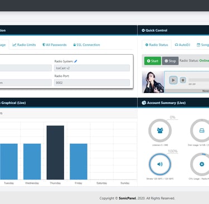Image resolution: width=209 pixels, height=204 pixels.
Task: Open the AutoDJ tab
Action: click(x=182, y=45)
